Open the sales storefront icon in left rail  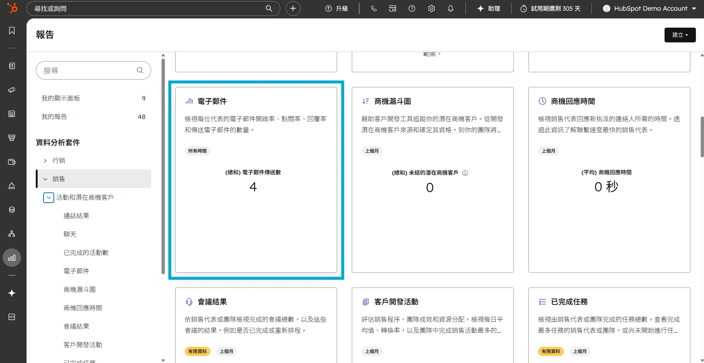(12, 138)
